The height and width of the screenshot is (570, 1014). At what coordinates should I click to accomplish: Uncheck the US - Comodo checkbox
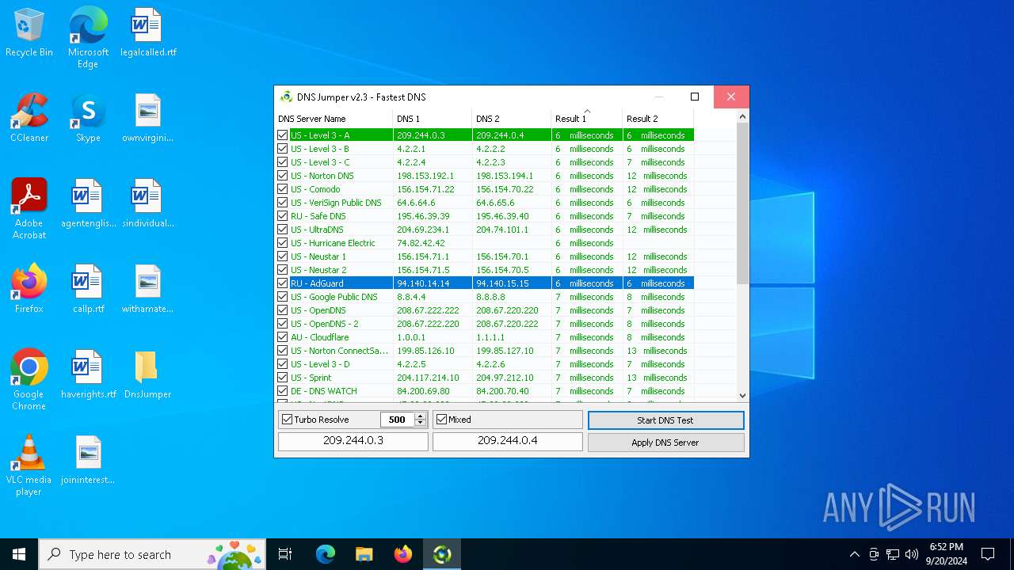point(283,189)
